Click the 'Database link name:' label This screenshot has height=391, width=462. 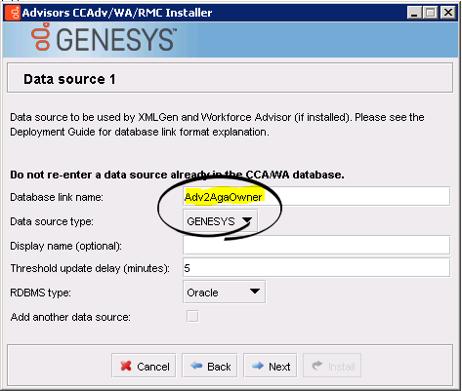57,197
